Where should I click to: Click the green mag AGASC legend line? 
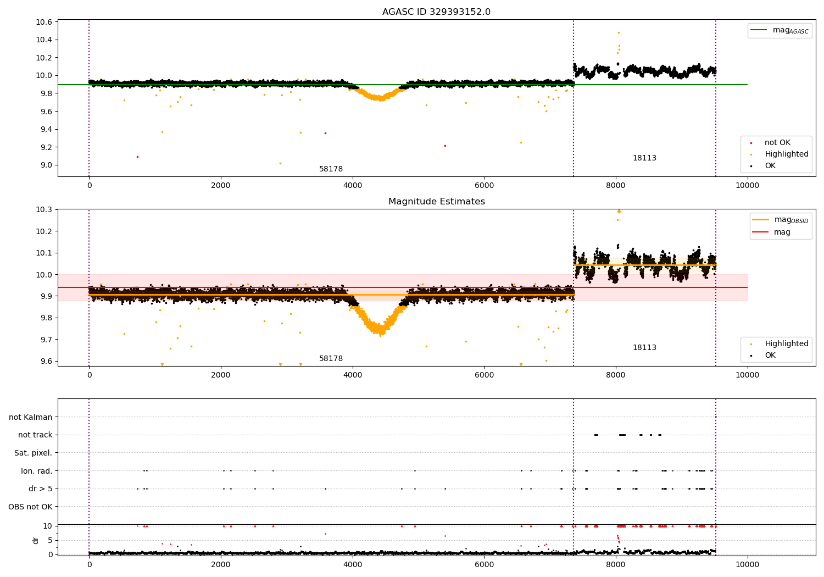pyautogui.click(x=759, y=30)
